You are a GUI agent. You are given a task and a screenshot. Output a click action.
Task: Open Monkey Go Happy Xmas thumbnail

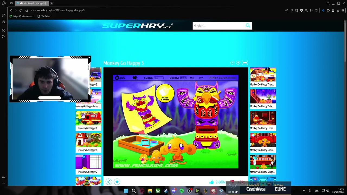point(88,99)
